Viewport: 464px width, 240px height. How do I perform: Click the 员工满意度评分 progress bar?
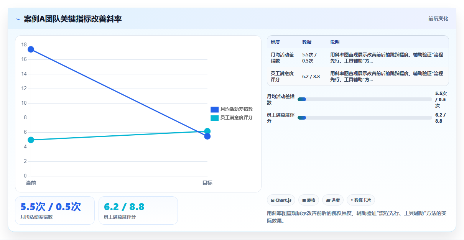click(x=365, y=118)
